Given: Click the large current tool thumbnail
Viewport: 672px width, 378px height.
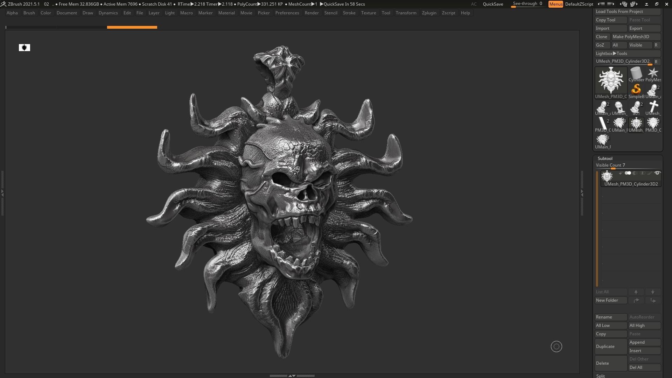Looking at the screenshot, I should point(611,83).
